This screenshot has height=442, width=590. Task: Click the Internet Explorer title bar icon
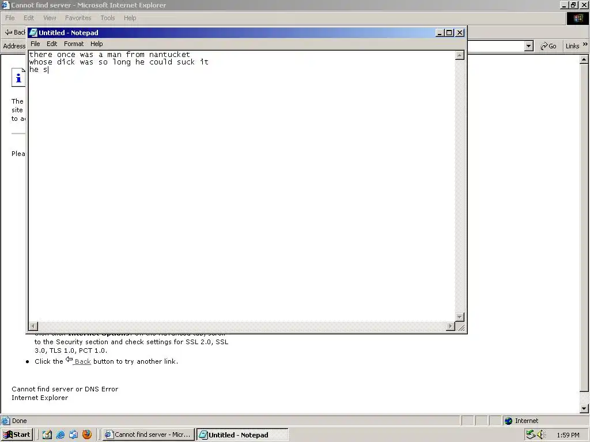tap(5, 5)
